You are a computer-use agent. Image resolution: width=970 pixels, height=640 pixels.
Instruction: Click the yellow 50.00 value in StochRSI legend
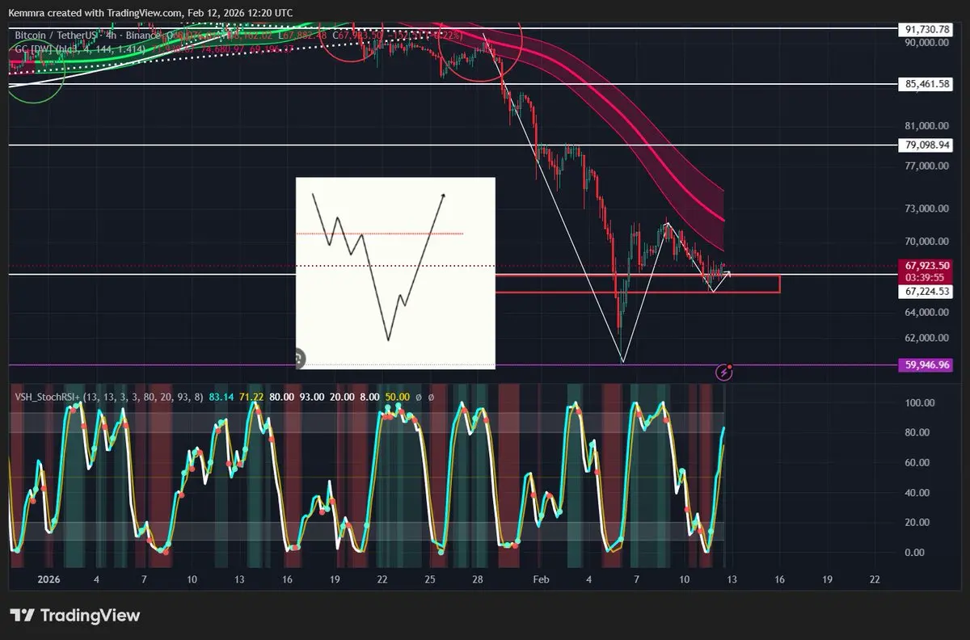(x=399, y=397)
